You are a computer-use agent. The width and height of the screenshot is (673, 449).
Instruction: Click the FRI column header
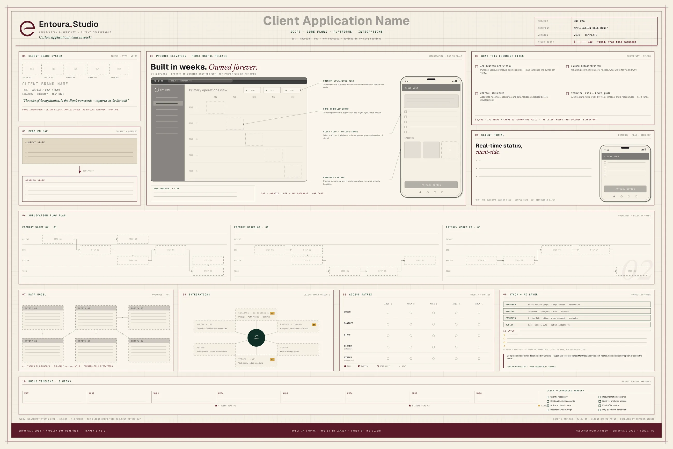[x=293, y=97]
